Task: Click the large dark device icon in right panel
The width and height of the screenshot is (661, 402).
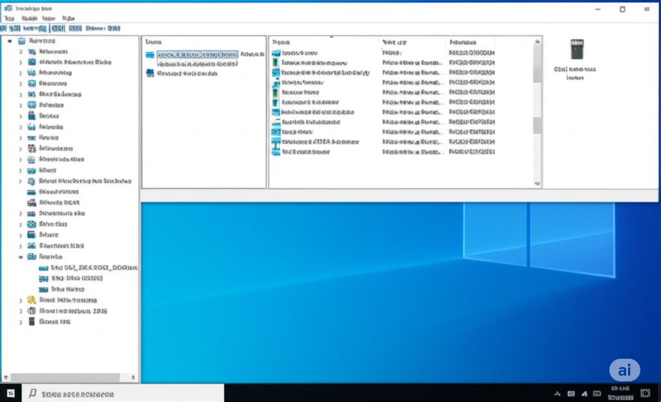Action: tap(576, 49)
